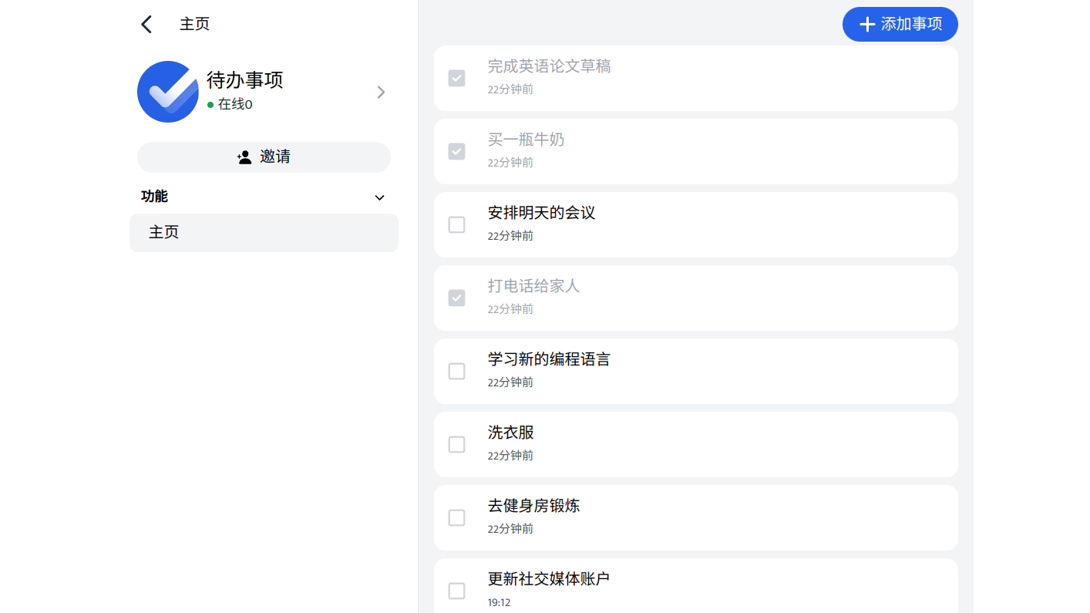Image resolution: width=1090 pixels, height=613 pixels.
Task: Uncheck the 买一瓶牛奶 checkbox
Action: (x=456, y=151)
